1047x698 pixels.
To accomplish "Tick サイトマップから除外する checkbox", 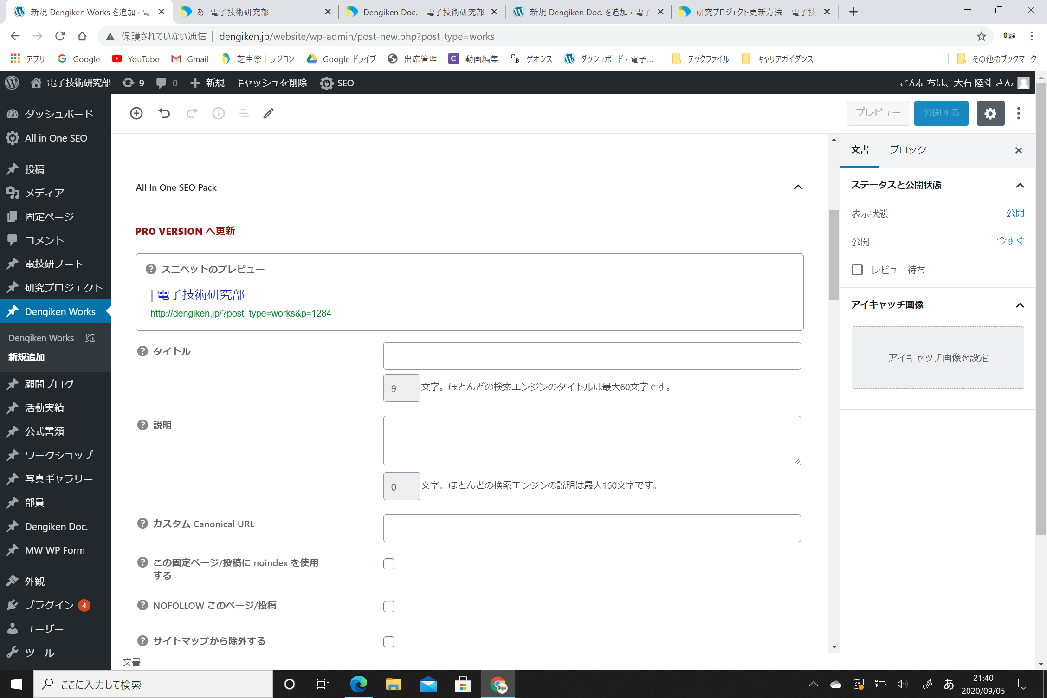I will pos(389,642).
